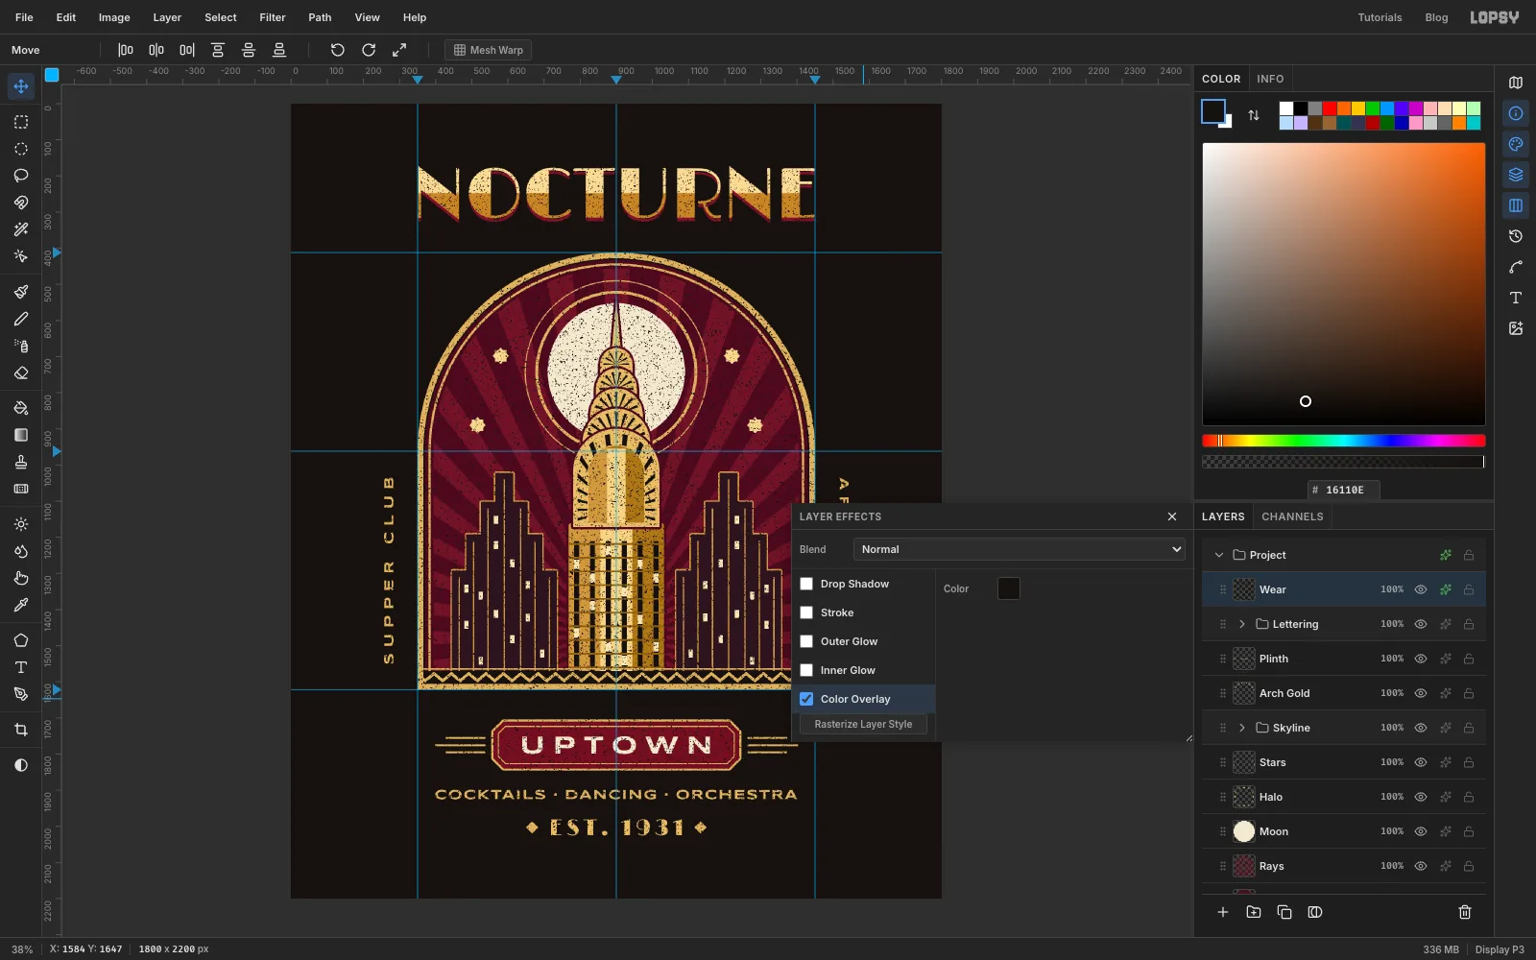Tick the Inner Glow checkbox
The width and height of the screenshot is (1536, 960).
click(806, 670)
